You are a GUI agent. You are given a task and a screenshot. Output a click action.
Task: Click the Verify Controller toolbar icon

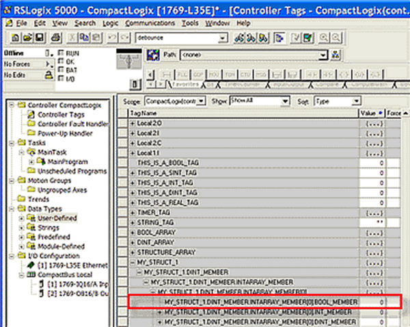308,38
